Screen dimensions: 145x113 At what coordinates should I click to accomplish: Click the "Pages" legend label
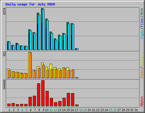142,34
